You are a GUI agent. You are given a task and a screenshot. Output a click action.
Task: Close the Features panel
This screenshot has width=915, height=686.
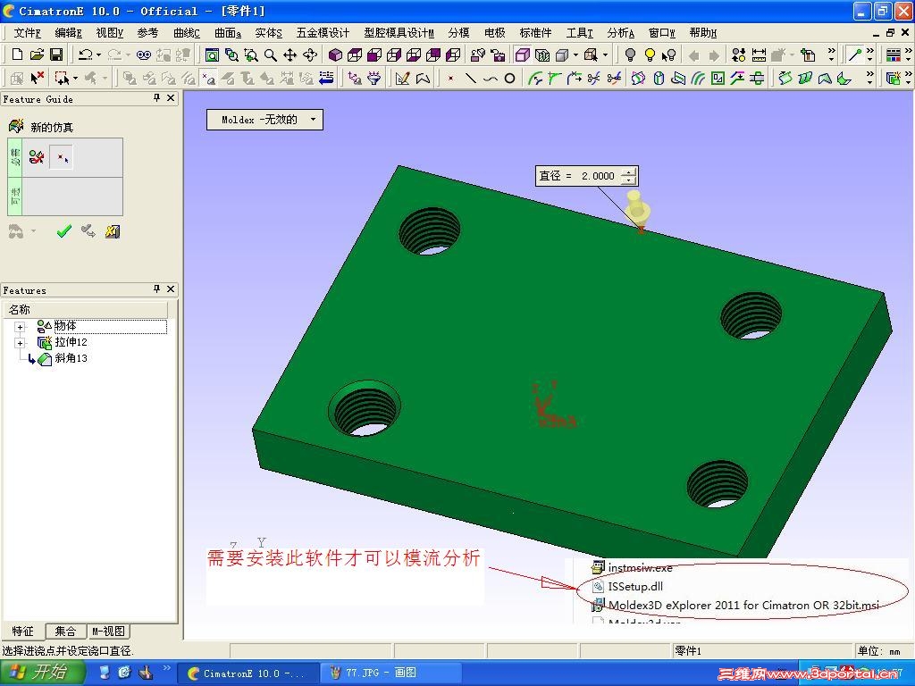point(171,289)
